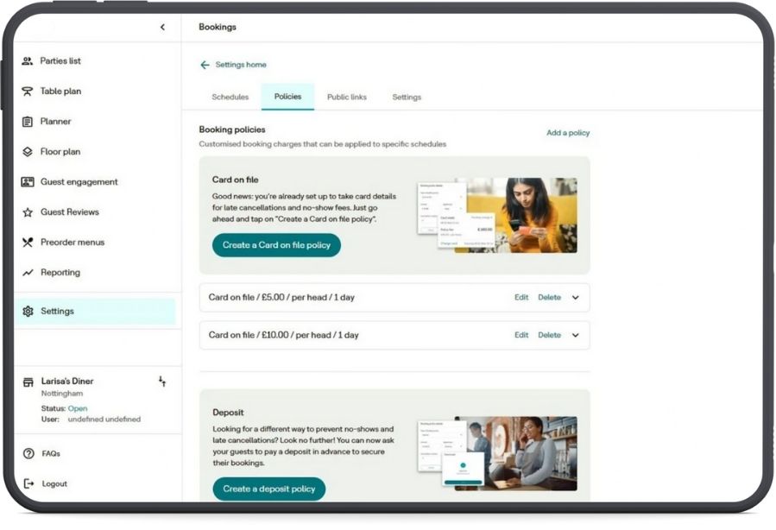
Task: Collapse the sidebar with the back chevron
Action: coord(162,28)
